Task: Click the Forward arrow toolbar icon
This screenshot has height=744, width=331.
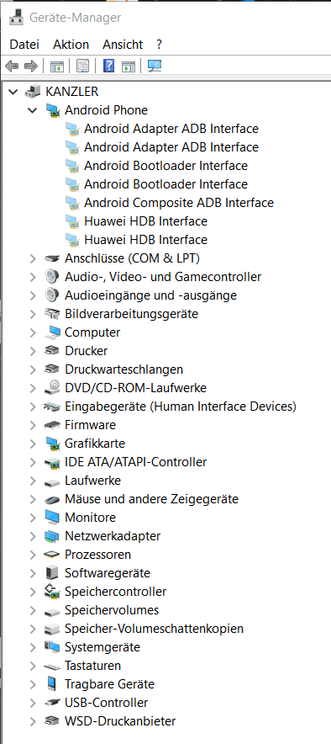Action: [x=31, y=66]
